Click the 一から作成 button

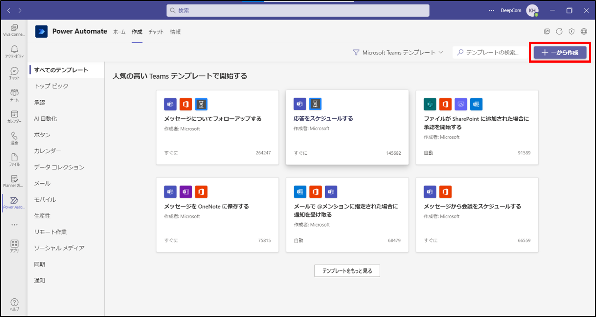click(560, 53)
